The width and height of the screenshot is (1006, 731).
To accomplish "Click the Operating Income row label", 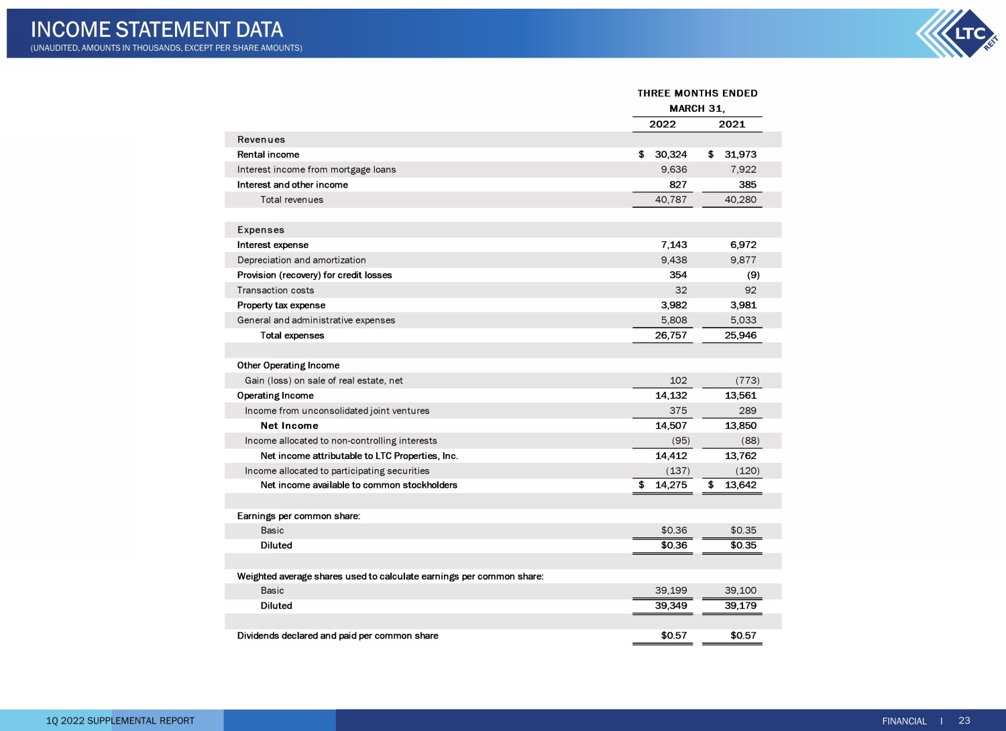I will (276, 396).
